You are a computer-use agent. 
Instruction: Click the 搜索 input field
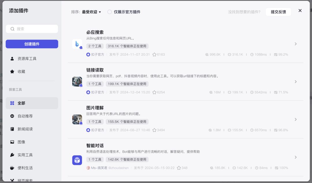point(32,29)
